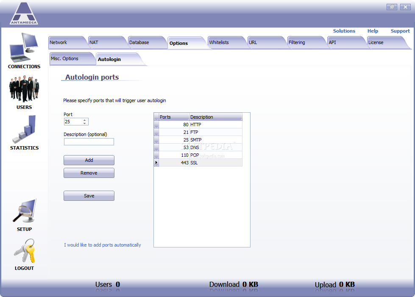Click the Description (optional) text field
Screen dimensions: 415x297
89,142
